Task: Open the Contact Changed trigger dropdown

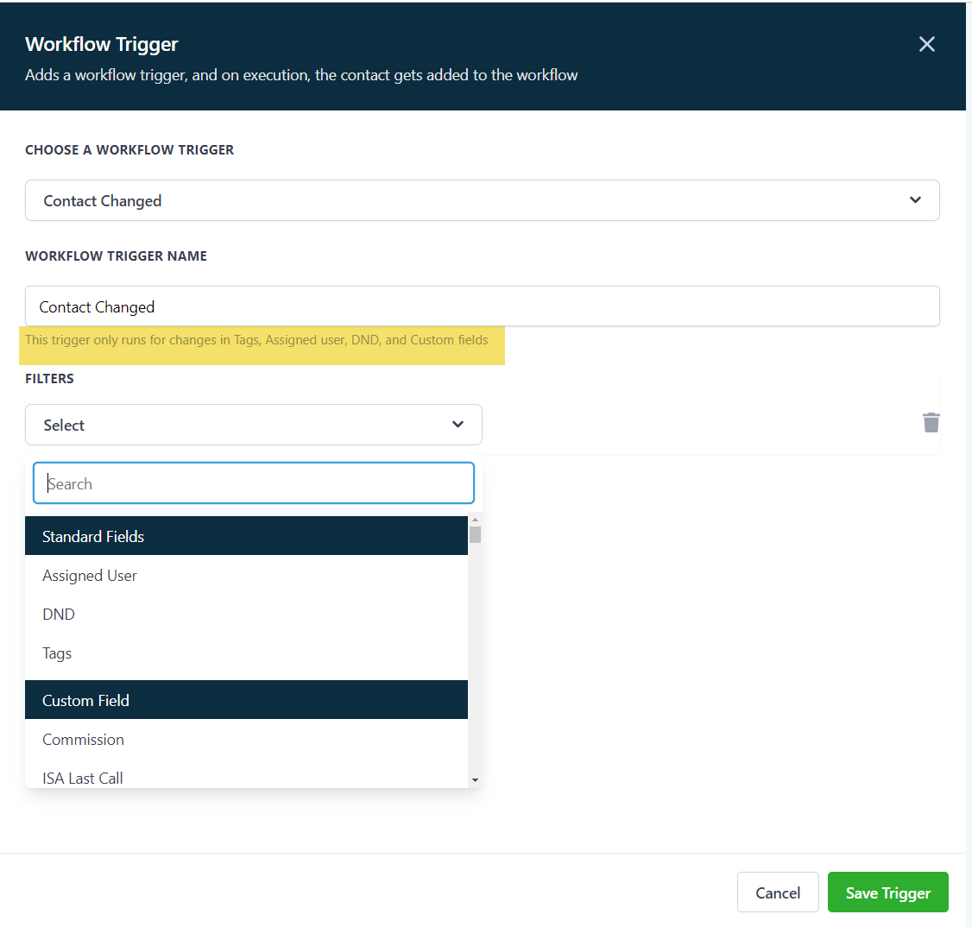Action: 482,200
